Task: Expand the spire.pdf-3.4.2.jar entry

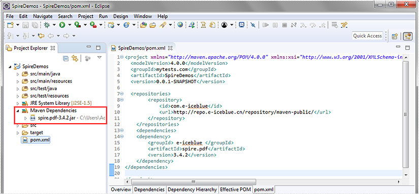Action: (26, 118)
